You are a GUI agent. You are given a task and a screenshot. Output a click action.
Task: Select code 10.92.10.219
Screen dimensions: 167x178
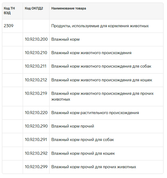(x=36, y=93)
